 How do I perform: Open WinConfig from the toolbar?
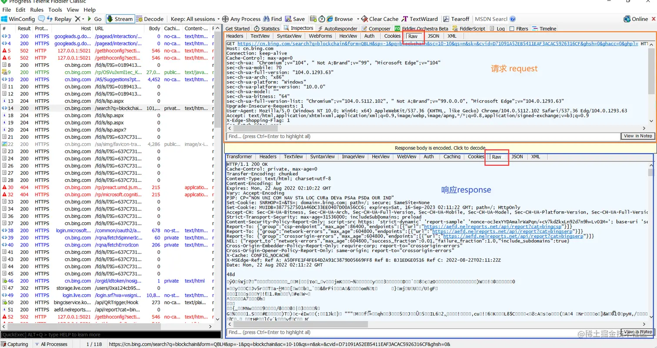coord(18,19)
